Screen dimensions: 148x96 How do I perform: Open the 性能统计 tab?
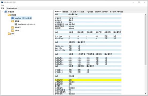(98, 12)
